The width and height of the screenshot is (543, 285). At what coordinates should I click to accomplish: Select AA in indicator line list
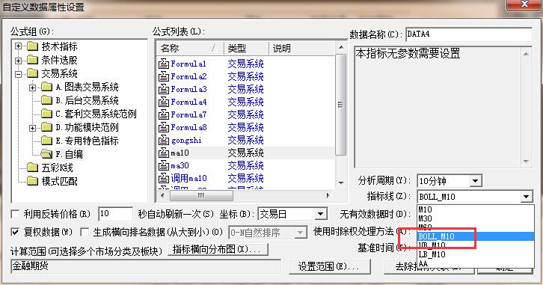(475, 263)
